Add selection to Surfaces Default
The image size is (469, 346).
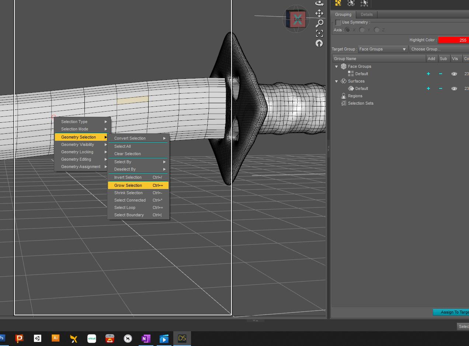tap(428, 88)
